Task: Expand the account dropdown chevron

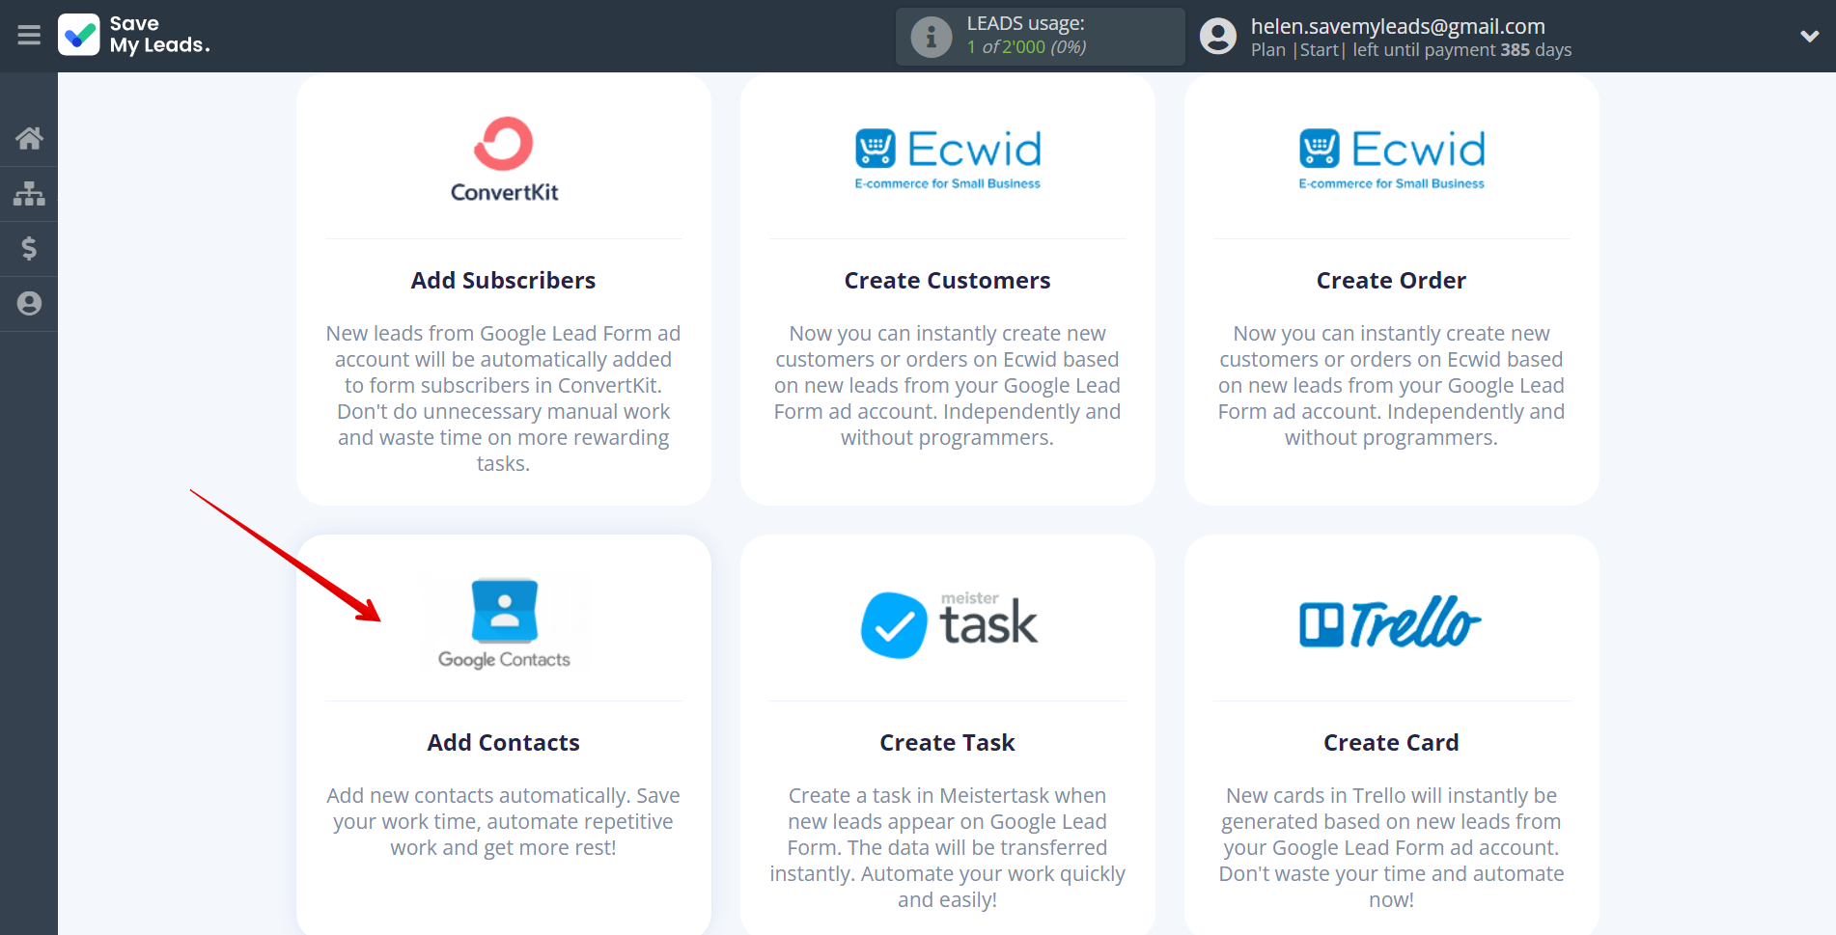Action: tap(1809, 37)
